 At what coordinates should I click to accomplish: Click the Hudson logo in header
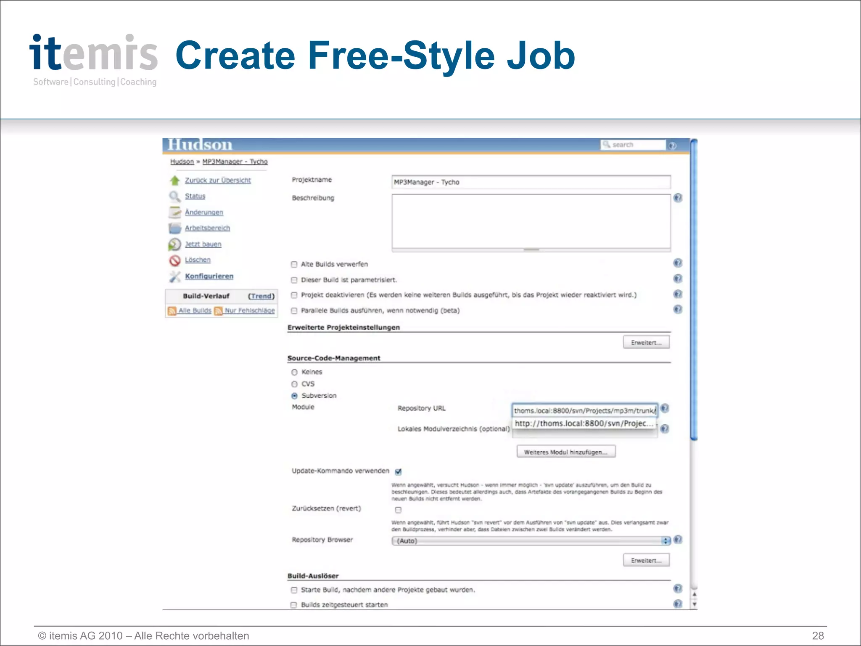click(x=200, y=145)
